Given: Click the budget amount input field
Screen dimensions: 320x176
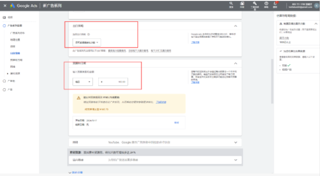Looking at the screenshot, I should (113, 82).
